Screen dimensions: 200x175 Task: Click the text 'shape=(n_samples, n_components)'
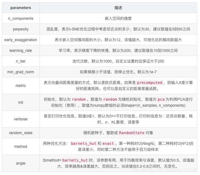tap(155, 106)
